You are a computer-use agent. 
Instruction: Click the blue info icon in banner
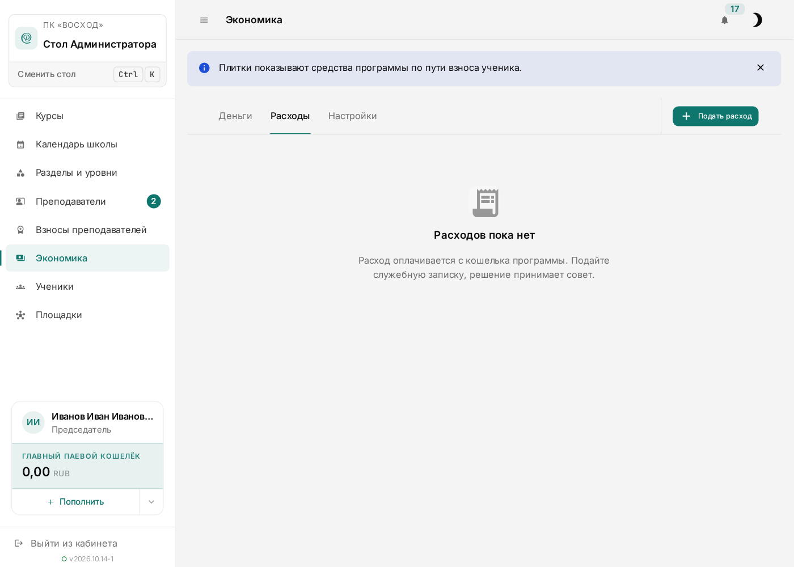coord(204,68)
